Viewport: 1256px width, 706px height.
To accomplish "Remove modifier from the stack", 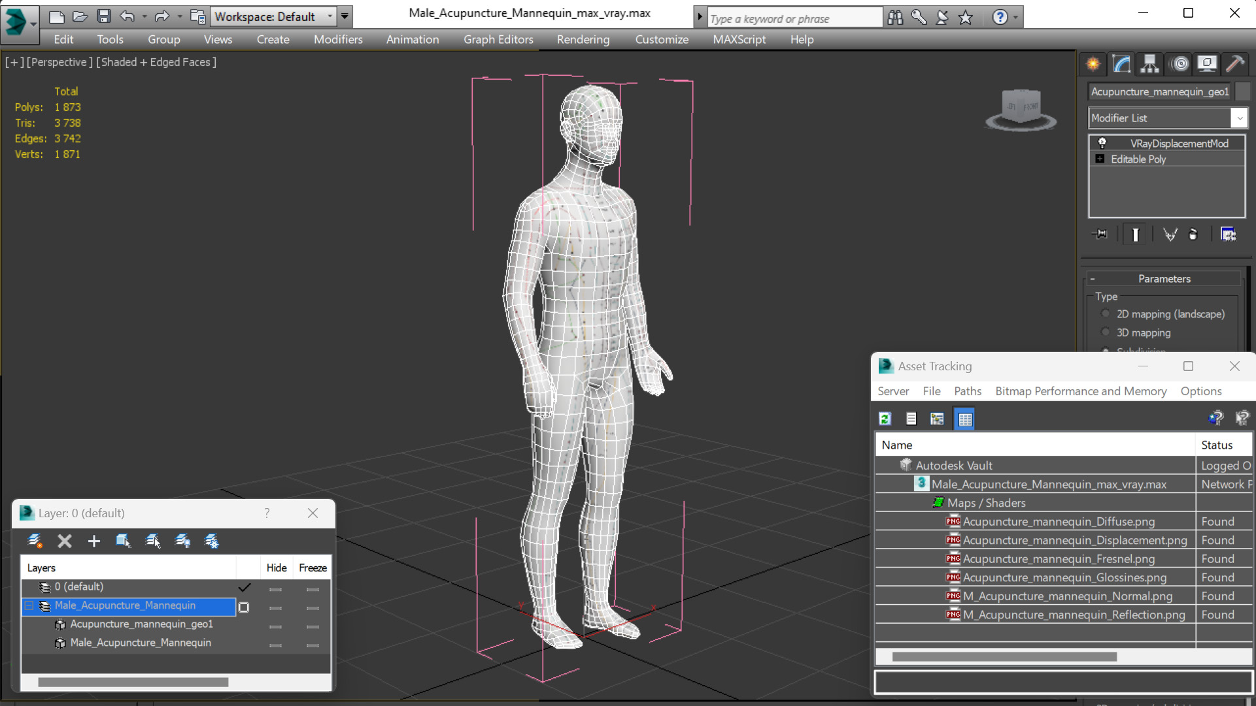I will tap(1193, 234).
